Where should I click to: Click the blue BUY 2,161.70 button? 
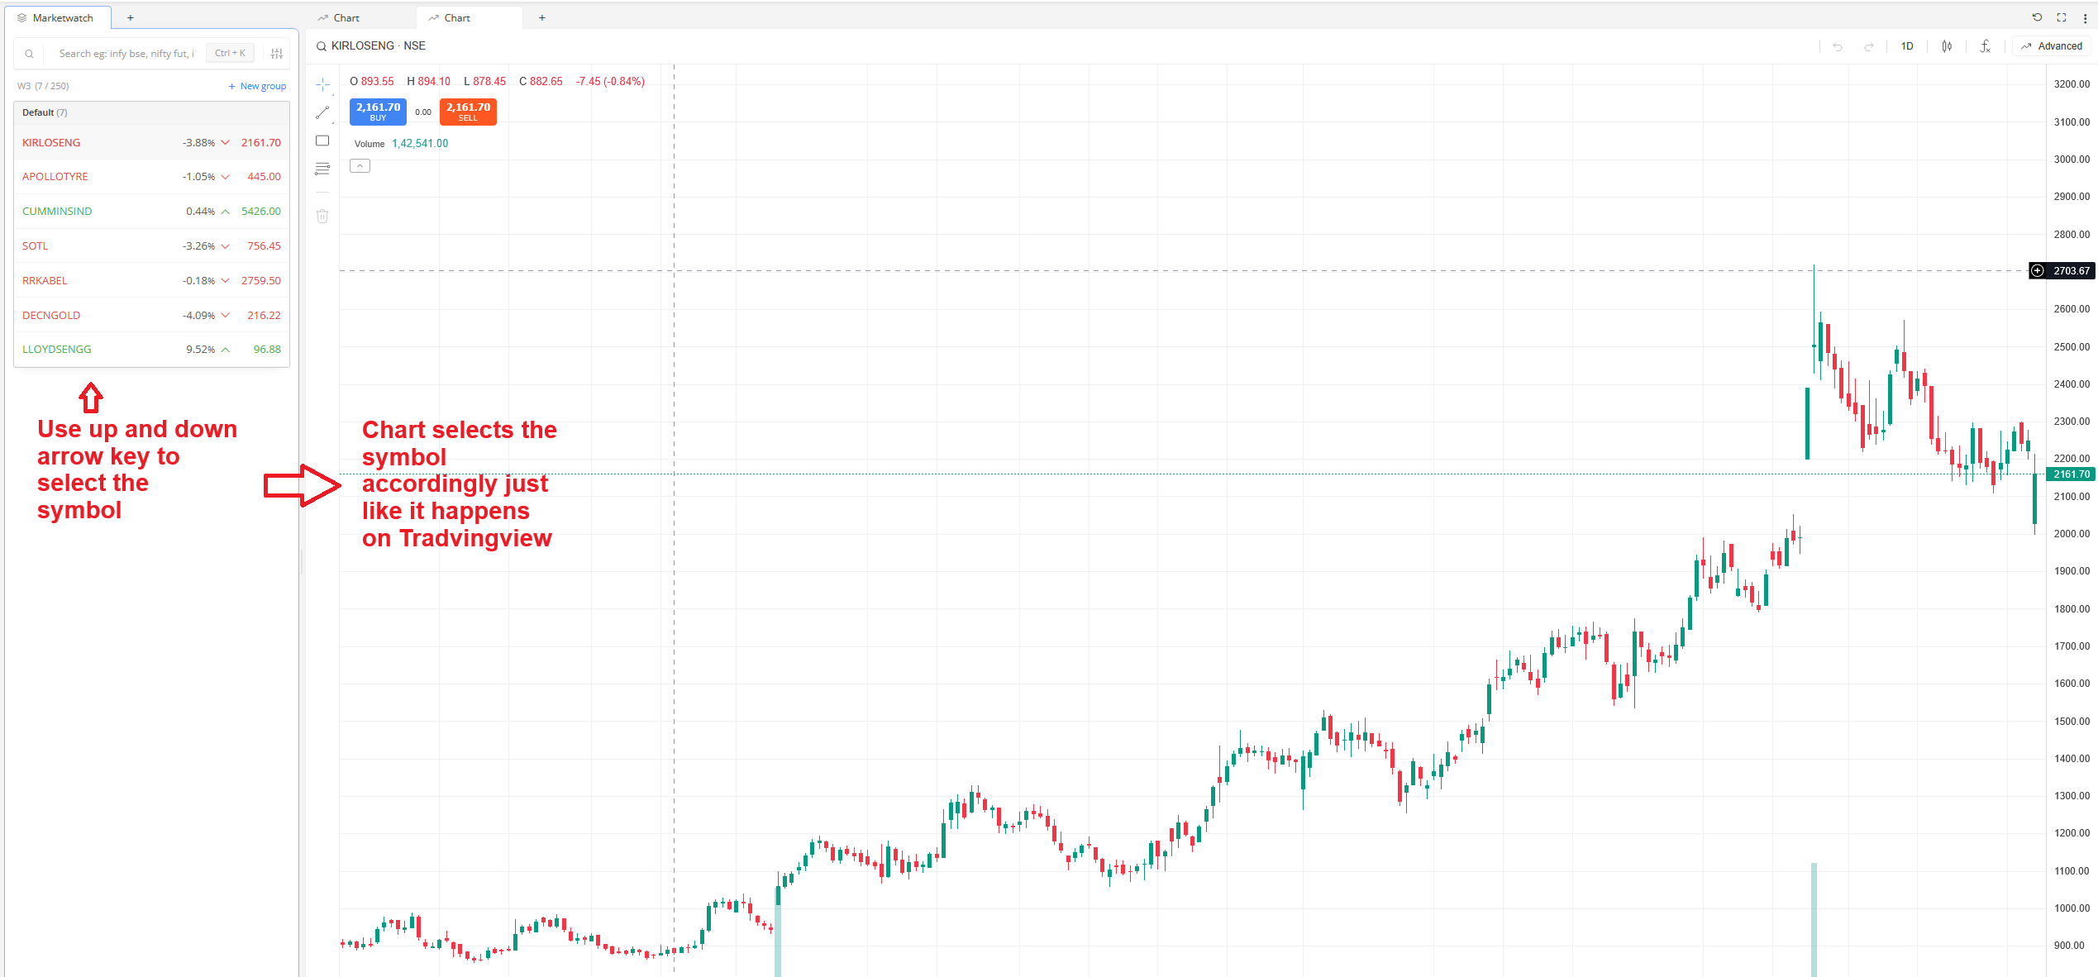tap(378, 111)
